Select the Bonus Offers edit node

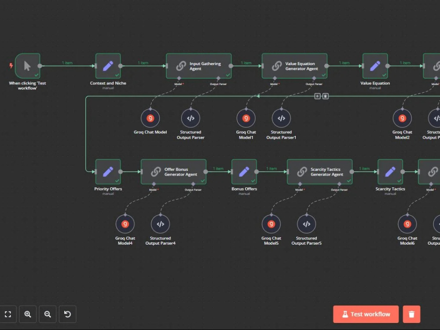244,172
